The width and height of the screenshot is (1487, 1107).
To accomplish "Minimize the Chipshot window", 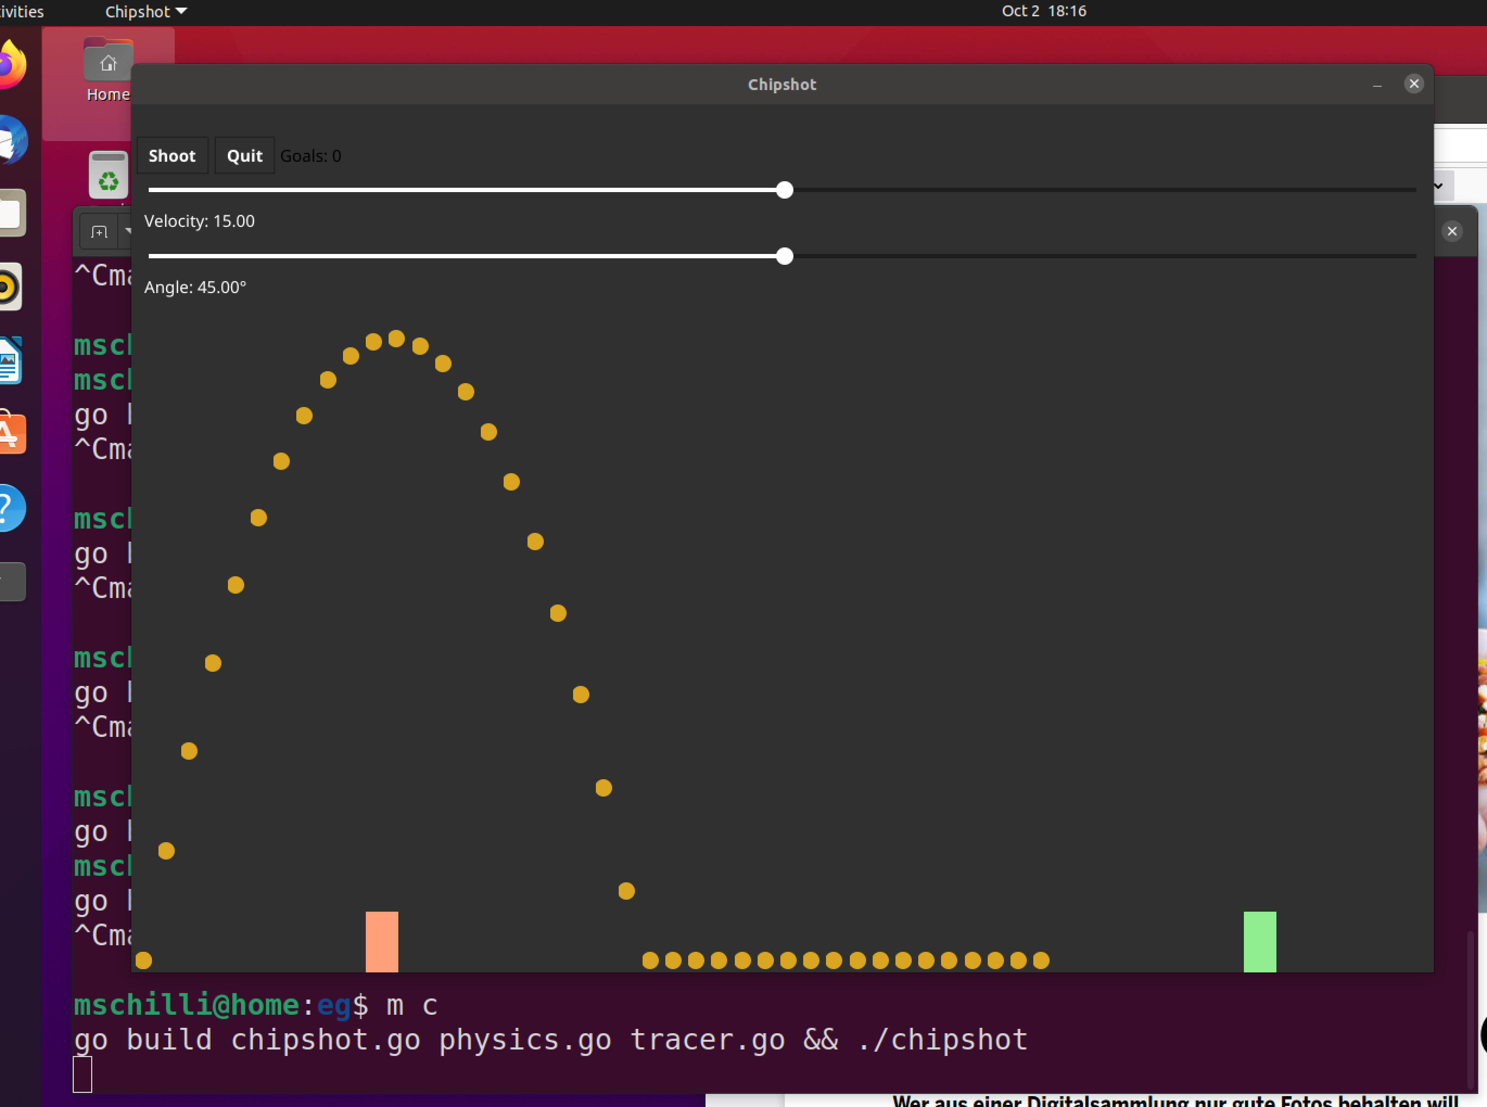I will click(1377, 85).
